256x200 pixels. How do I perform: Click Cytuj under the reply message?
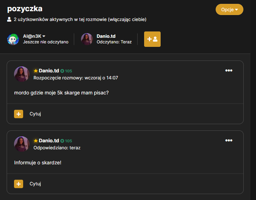[35, 184]
